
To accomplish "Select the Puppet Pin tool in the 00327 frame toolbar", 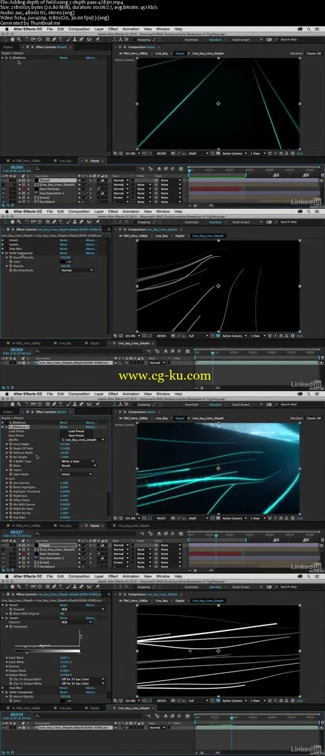I will [97, 404].
